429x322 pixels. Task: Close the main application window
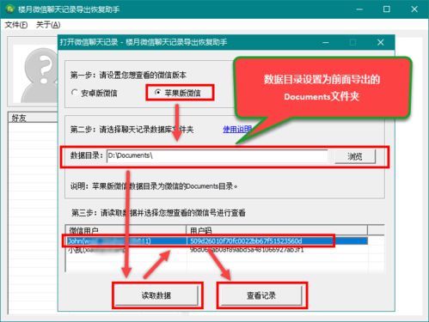(x=414, y=9)
